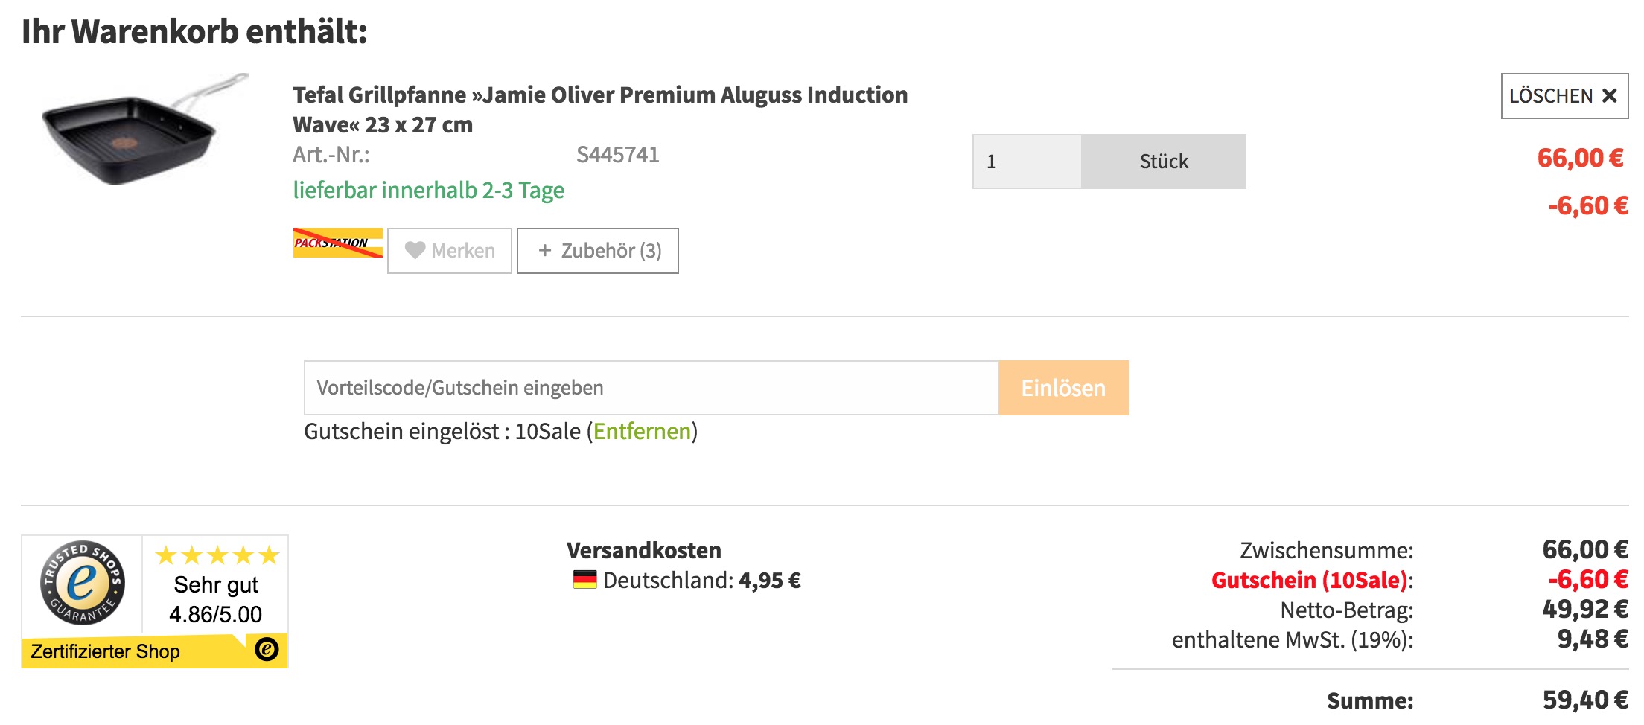Click the Vorteilscode/Gutschein input field

click(x=650, y=388)
